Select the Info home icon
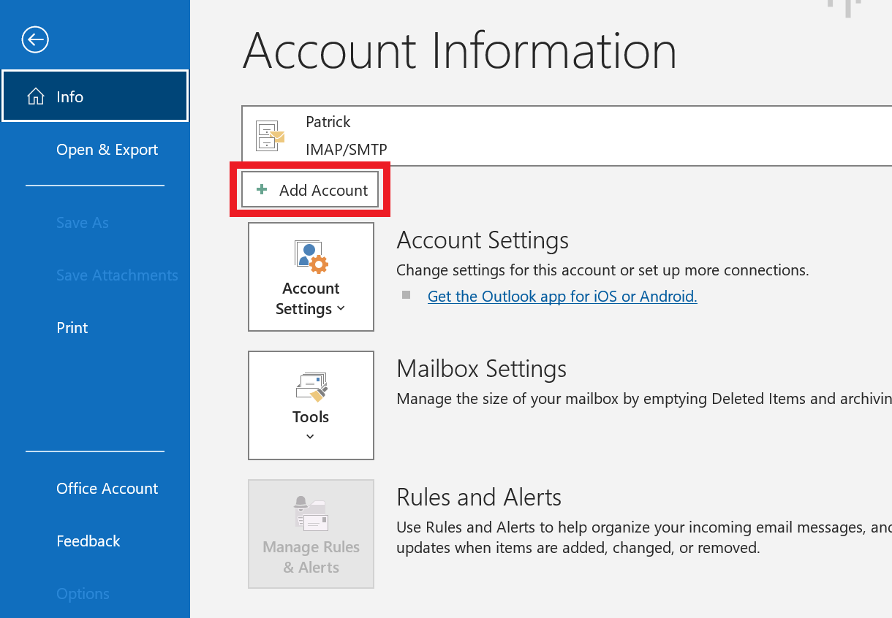Image resolution: width=892 pixels, height=618 pixels. 35,96
